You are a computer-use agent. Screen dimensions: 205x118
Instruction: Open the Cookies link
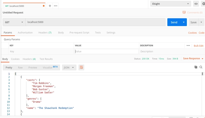pyautogui.click(x=192, y=33)
